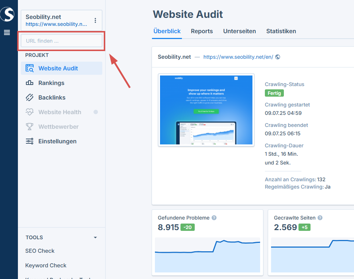Click the Website Health status dot

pos(96,112)
